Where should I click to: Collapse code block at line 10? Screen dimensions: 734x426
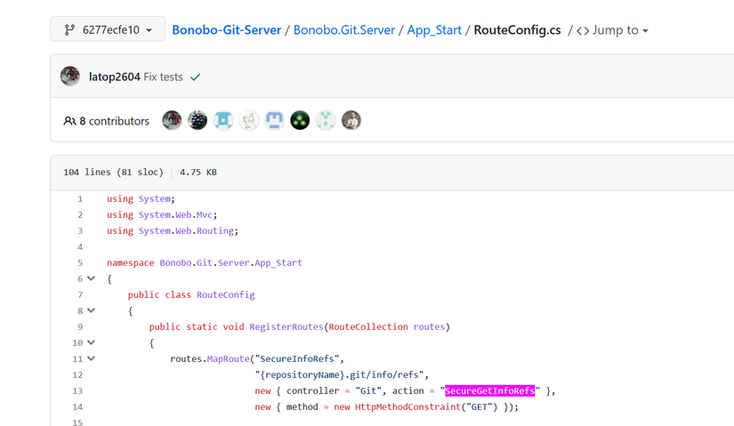91,343
